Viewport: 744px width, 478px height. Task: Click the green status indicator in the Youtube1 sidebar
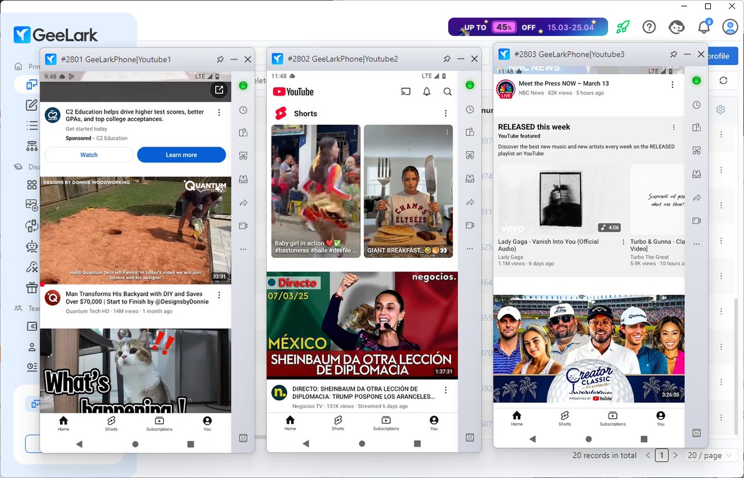[243, 85]
